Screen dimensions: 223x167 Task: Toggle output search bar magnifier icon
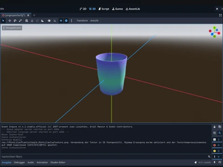click(x=220, y=133)
